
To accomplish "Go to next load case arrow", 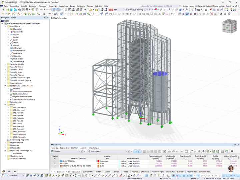I will (152, 10).
